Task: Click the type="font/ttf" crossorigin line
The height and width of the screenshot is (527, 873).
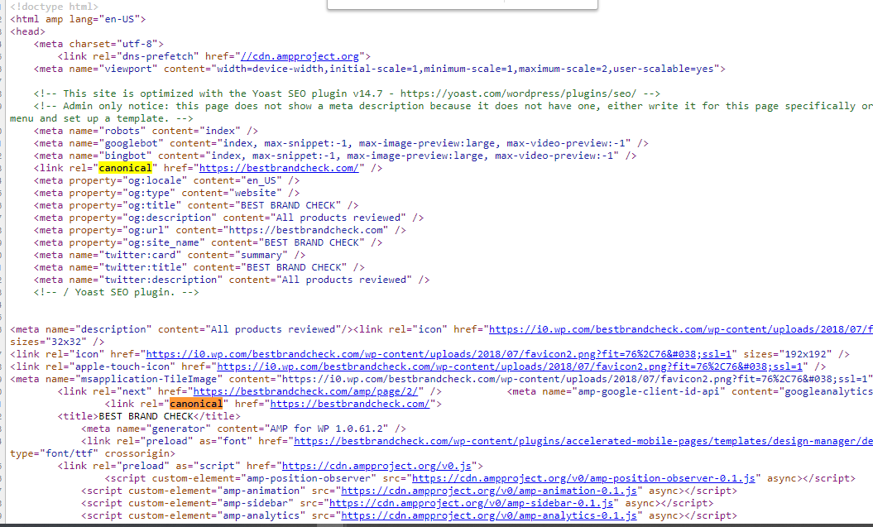Action: click(x=93, y=453)
